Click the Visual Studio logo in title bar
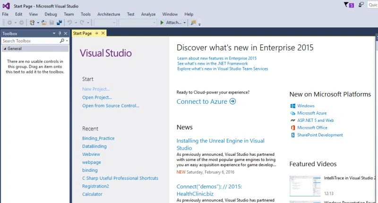This screenshot has height=203, width=378. click(x=6, y=6)
